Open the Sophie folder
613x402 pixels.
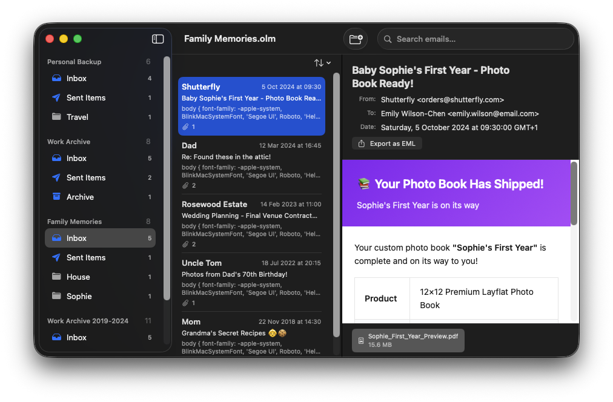pos(79,296)
